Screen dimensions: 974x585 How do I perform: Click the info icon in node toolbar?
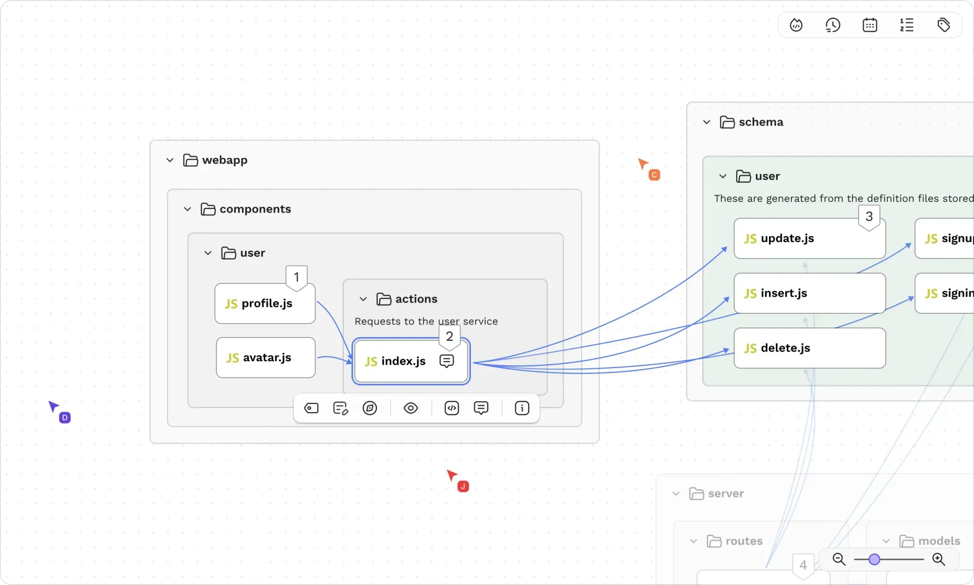(x=522, y=408)
